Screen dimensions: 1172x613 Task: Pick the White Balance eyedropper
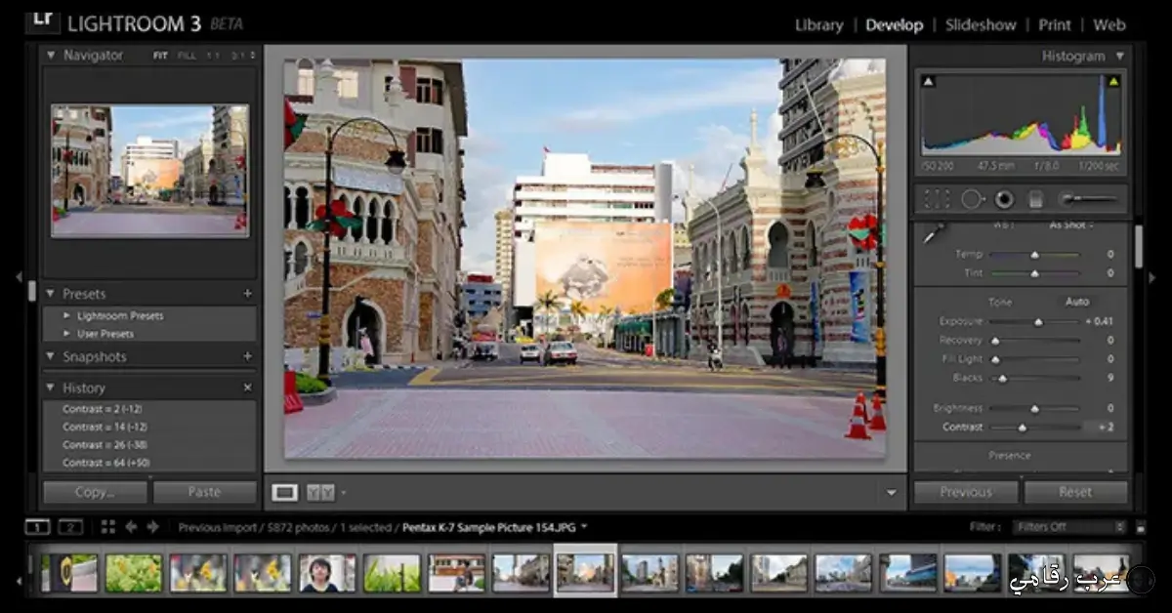(x=934, y=233)
